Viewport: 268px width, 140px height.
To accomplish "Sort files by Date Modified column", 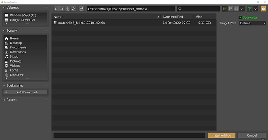I will pyautogui.click(x=173, y=17).
